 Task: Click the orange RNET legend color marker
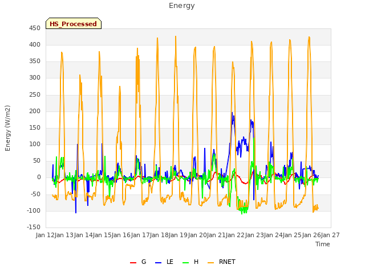coord(210,263)
